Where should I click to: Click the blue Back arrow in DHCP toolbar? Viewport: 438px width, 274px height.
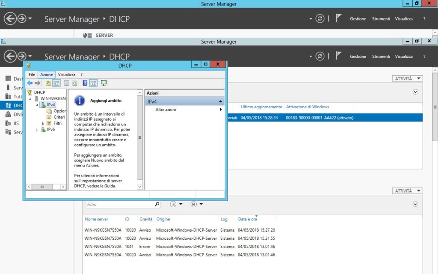click(x=30, y=83)
